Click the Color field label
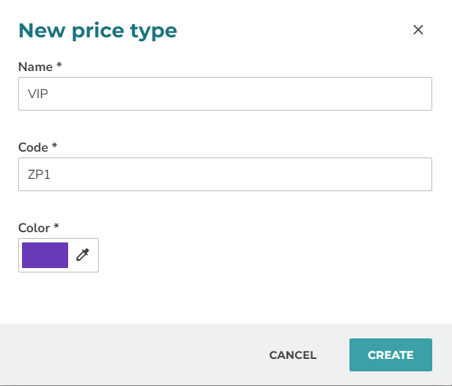Viewport: 452px width, 386px height. tap(34, 228)
